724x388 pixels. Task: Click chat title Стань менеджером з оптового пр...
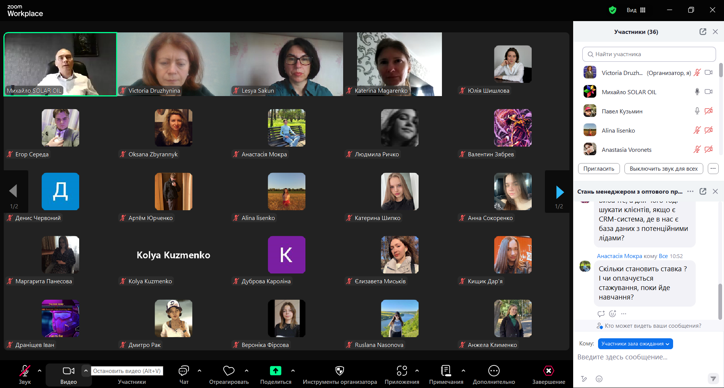[630, 191]
